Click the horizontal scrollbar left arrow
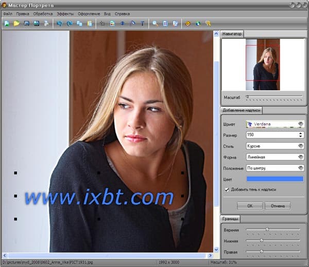The image size is (309, 267). click(x=5, y=255)
